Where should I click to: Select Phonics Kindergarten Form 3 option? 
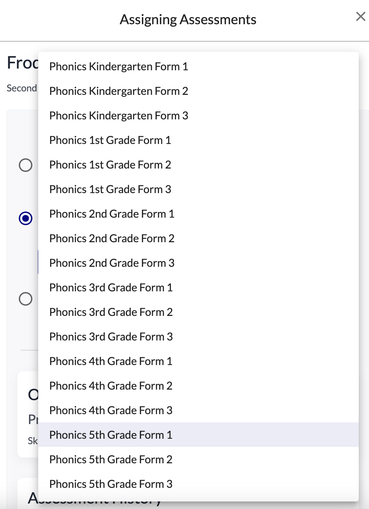pyautogui.click(x=119, y=116)
